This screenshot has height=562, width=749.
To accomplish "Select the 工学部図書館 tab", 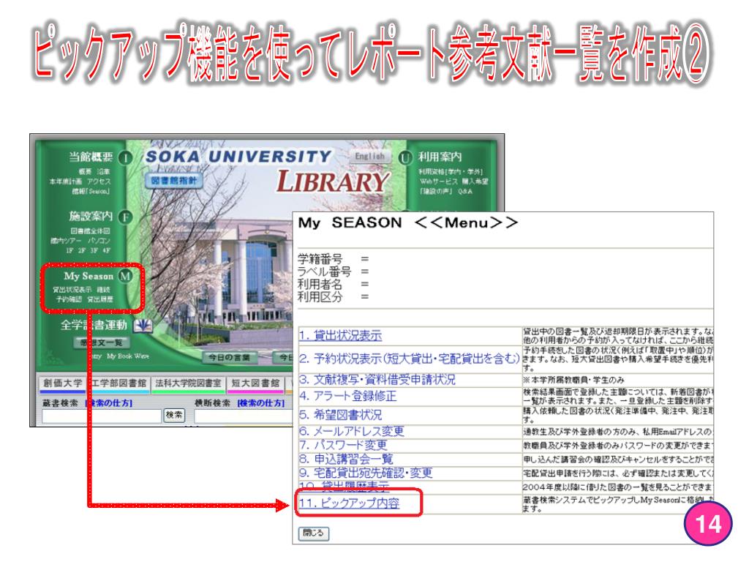I will click(119, 383).
